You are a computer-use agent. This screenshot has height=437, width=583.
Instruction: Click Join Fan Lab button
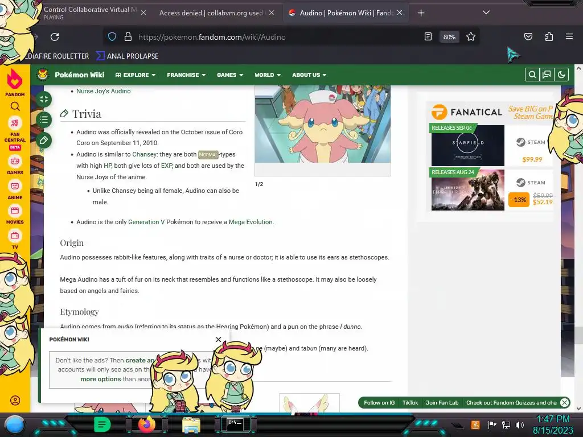[x=442, y=402]
